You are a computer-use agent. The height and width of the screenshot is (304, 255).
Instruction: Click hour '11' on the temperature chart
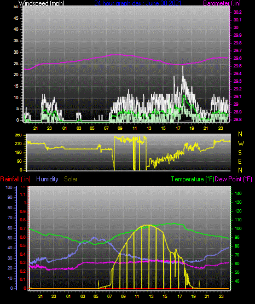coord(137,296)
